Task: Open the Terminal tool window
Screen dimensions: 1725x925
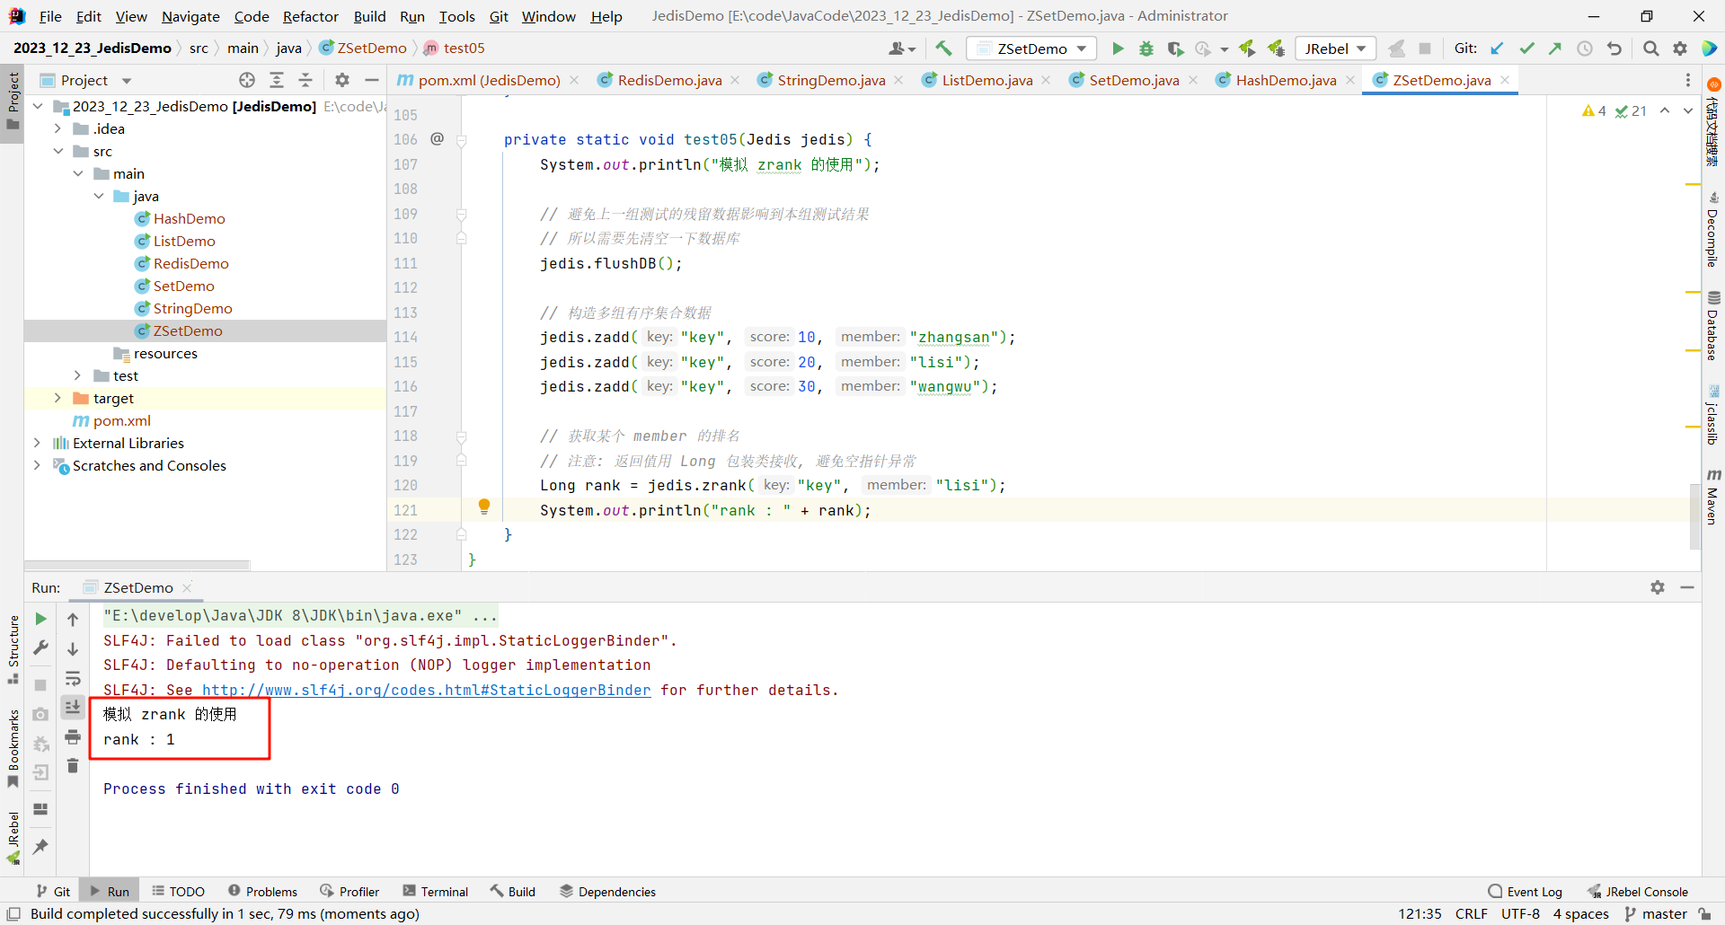Action: (436, 892)
